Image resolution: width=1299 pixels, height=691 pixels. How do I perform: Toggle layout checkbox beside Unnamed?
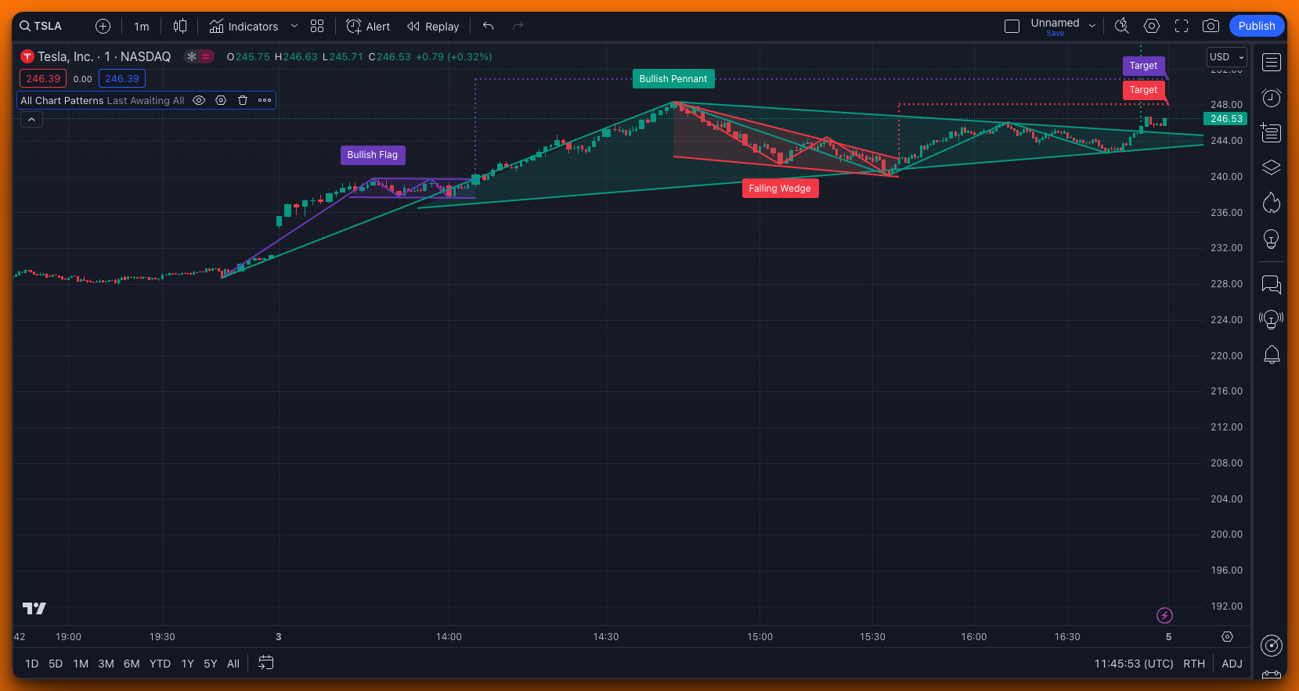pos(1012,26)
